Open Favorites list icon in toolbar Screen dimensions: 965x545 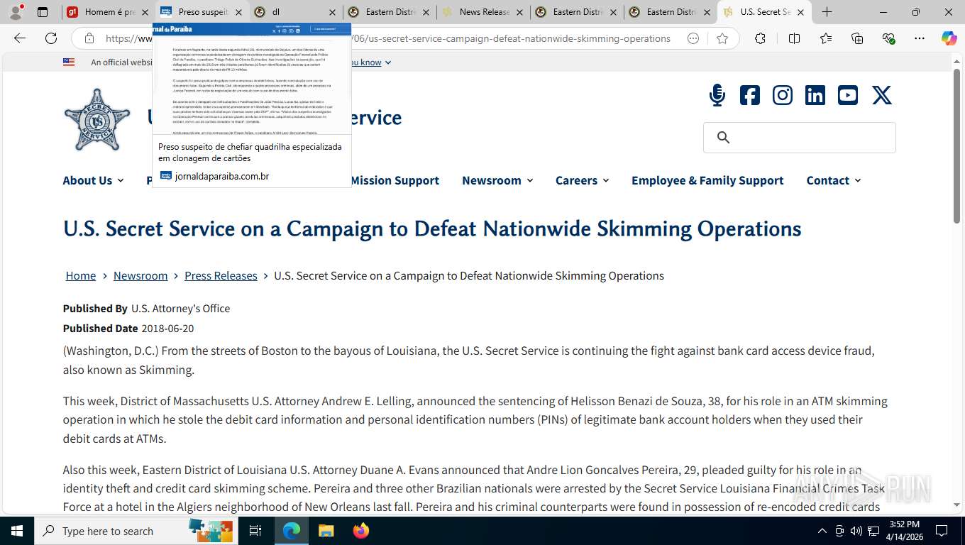coord(826,38)
